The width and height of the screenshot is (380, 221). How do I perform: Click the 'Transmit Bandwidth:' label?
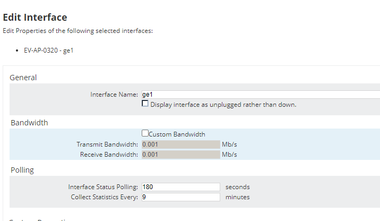click(107, 144)
